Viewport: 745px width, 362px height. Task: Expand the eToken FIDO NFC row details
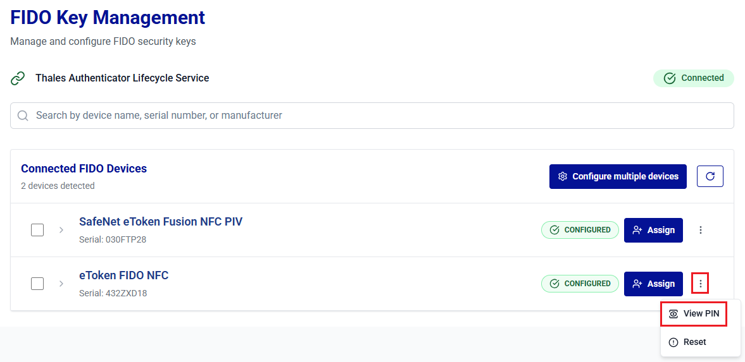coord(61,284)
